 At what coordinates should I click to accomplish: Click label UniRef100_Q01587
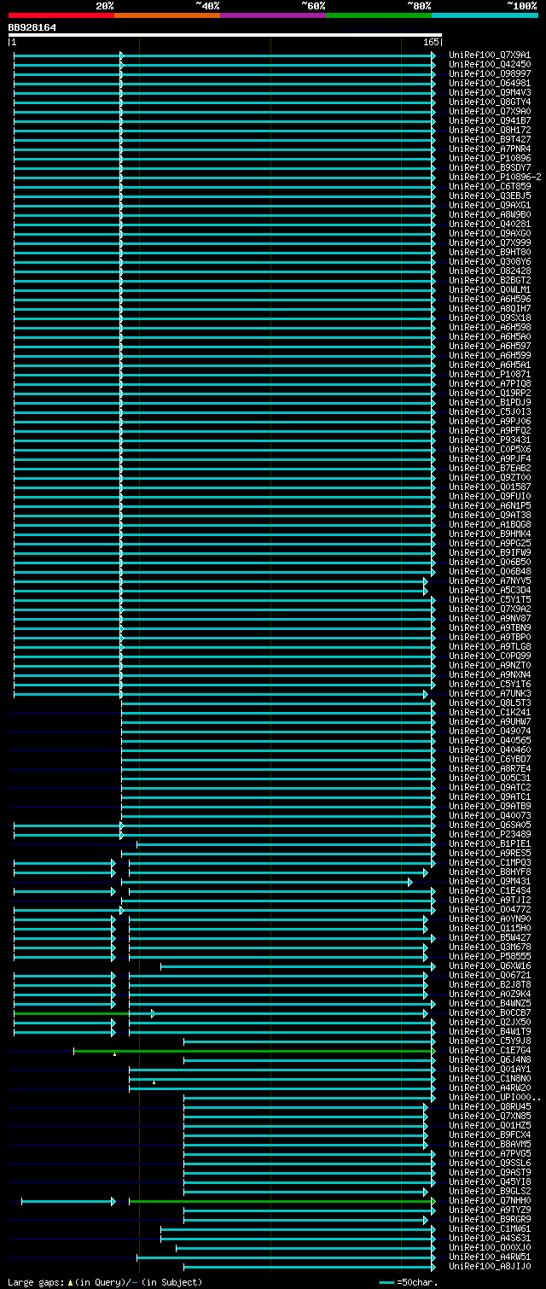[490, 487]
